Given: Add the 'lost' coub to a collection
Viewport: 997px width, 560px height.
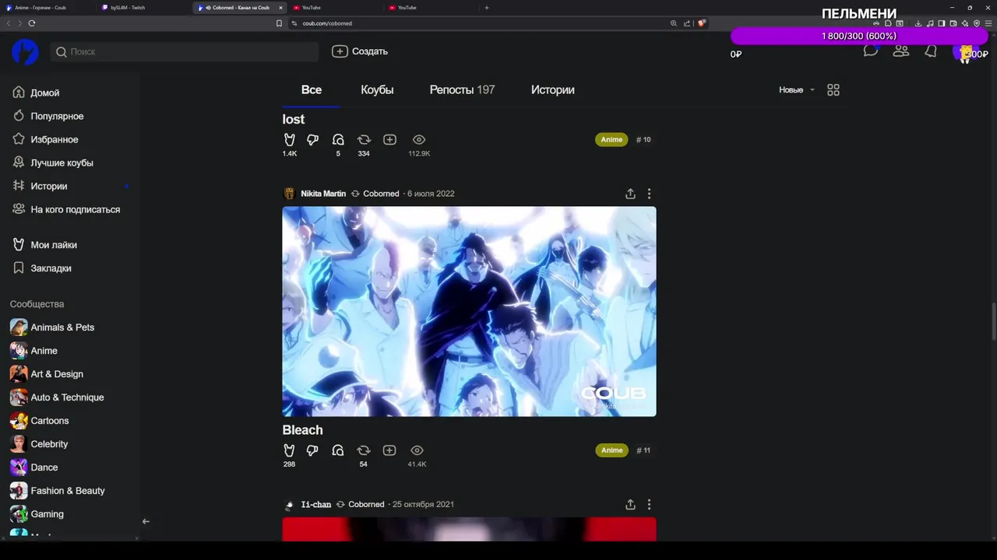Looking at the screenshot, I should 389,140.
